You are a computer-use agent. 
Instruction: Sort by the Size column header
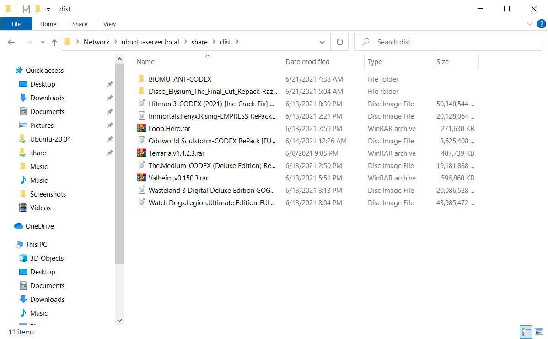coord(442,62)
